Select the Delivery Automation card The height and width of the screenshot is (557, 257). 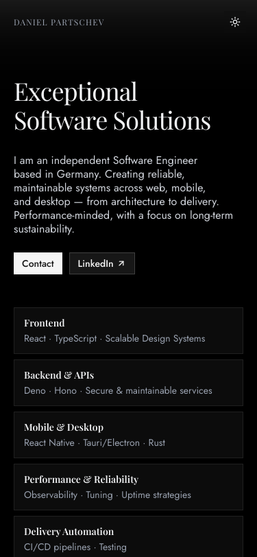pos(129,536)
